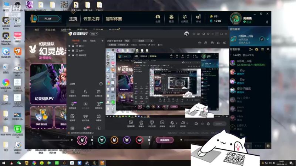Select the teal squad emblem

(x=102, y=140)
